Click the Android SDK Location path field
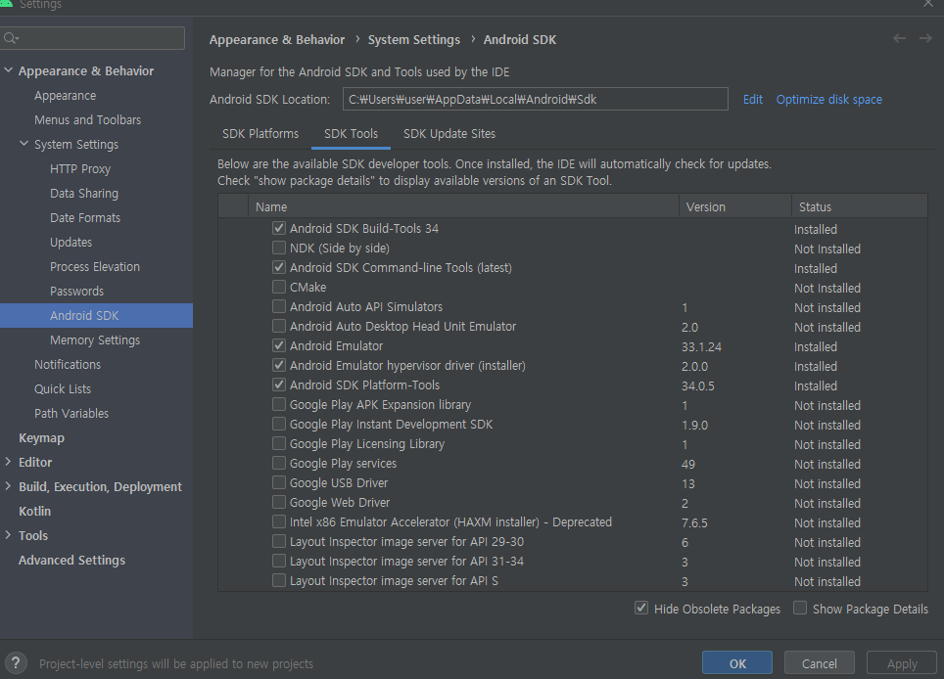Screen dimensions: 944x679 [536, 99]
